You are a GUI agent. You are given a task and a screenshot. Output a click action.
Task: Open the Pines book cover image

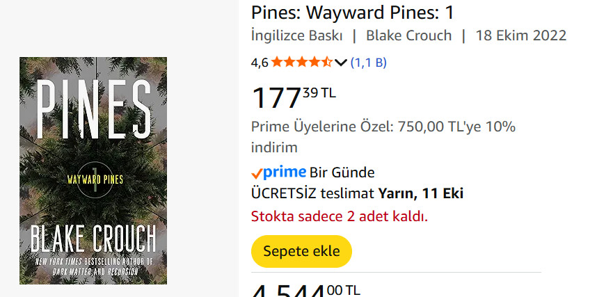coord(93,170)
